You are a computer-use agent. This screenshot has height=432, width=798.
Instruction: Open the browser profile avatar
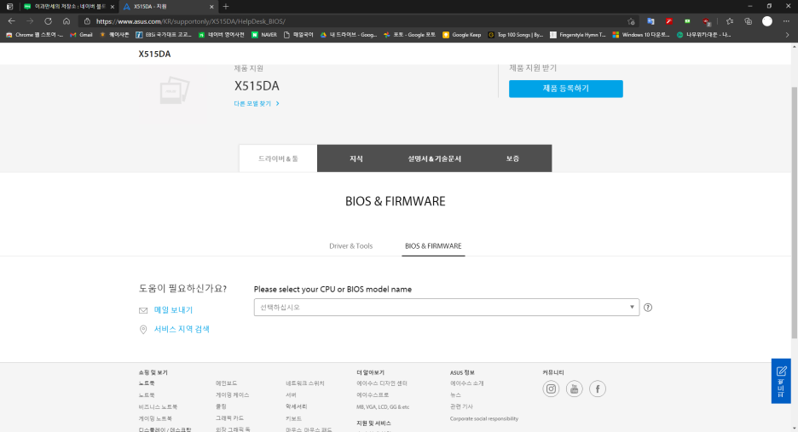767,21
